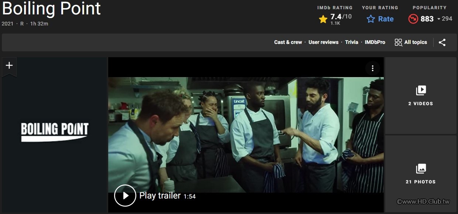Go to User reviews

click(324, 42)
